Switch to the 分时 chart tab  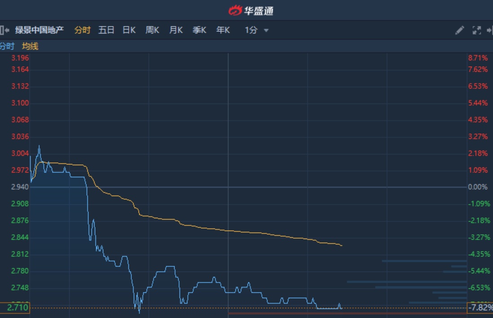(x=83, y=30)
